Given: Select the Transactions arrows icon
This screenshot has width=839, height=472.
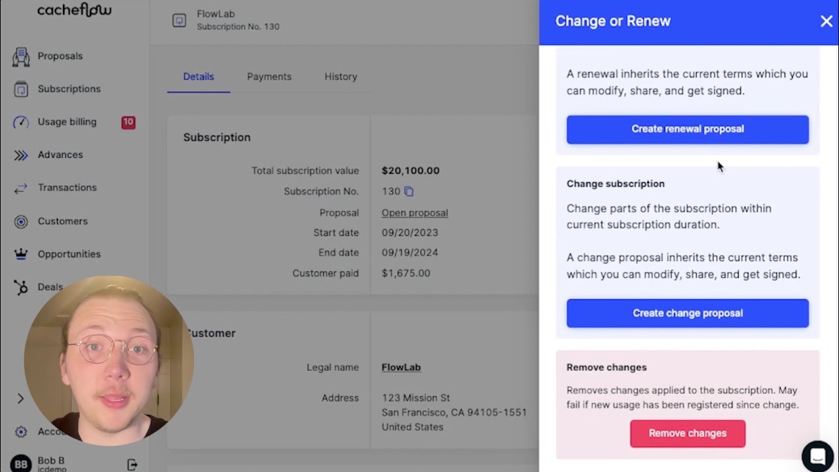Looking at the screenshot, I should coord(21,187).
